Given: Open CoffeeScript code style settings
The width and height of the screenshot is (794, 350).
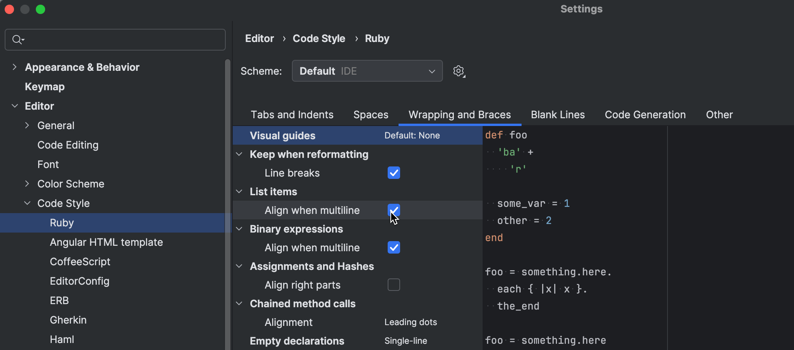Looking at the screenshot, I should 80,262.
